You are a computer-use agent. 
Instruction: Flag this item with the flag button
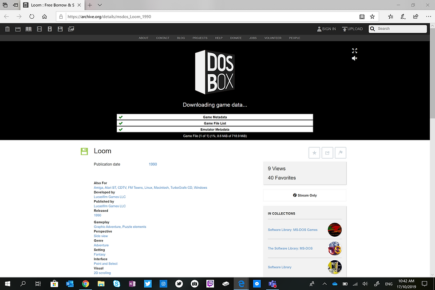click(x=340, y=153)
